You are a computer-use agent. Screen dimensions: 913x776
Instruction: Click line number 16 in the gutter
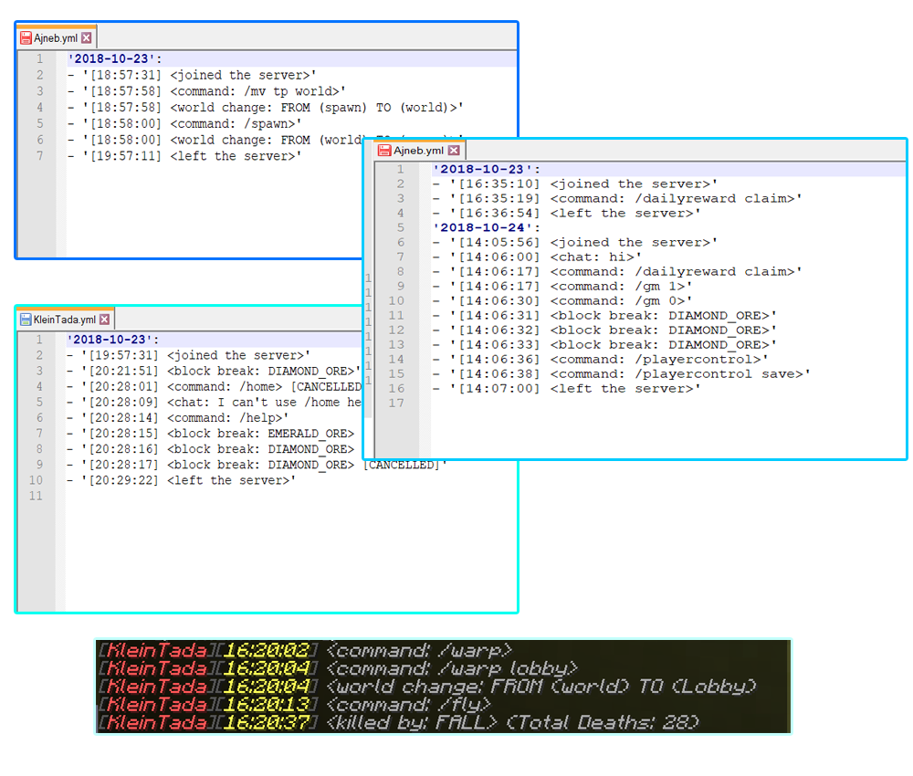(396, 388)
